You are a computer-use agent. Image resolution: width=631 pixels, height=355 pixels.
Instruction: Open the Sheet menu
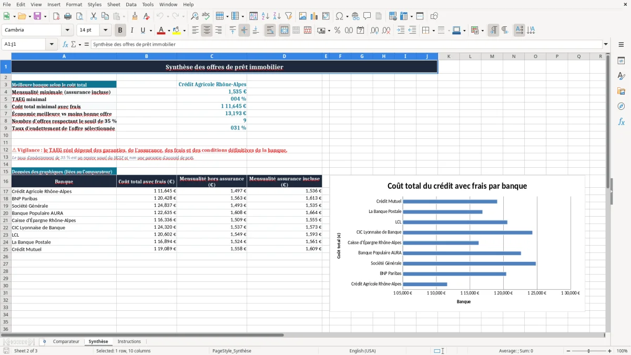tap(114, 4)
